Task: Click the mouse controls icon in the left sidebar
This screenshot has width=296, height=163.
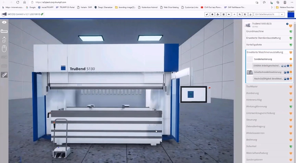Action: (x=4, y=49)
